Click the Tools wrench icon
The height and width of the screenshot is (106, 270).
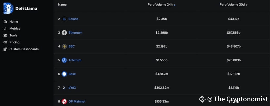(5, 35)
